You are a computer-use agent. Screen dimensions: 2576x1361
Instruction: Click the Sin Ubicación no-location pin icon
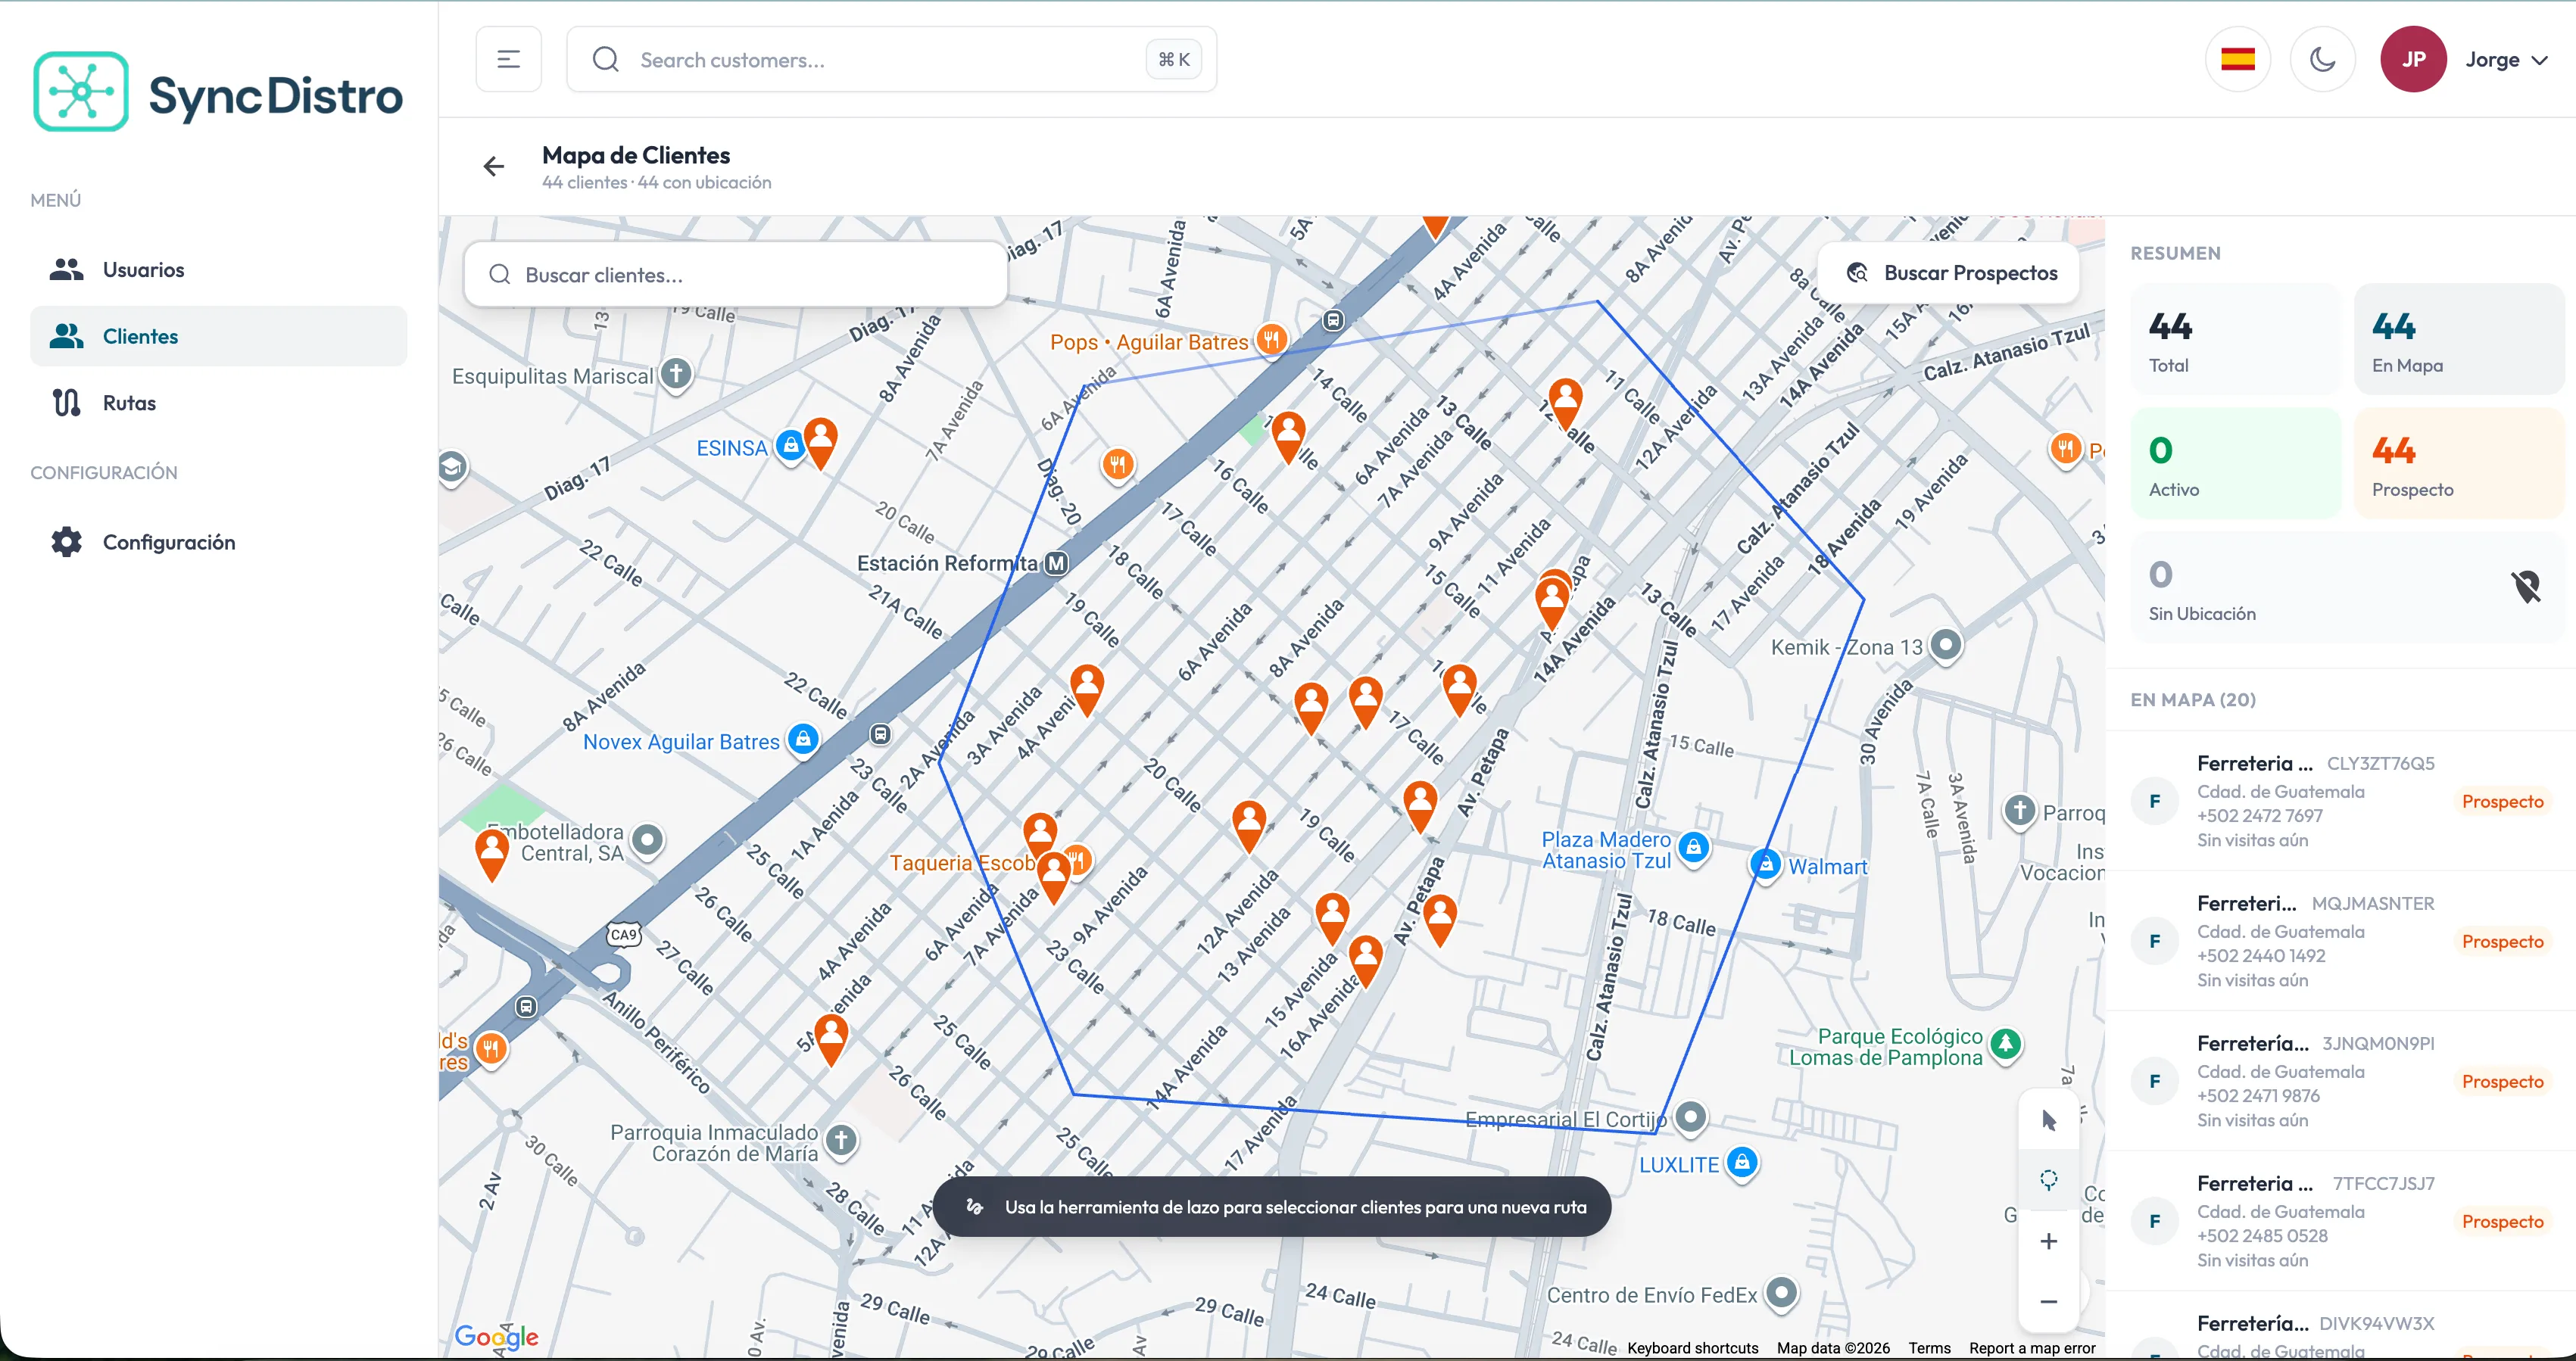click(x=2526, y=587)
